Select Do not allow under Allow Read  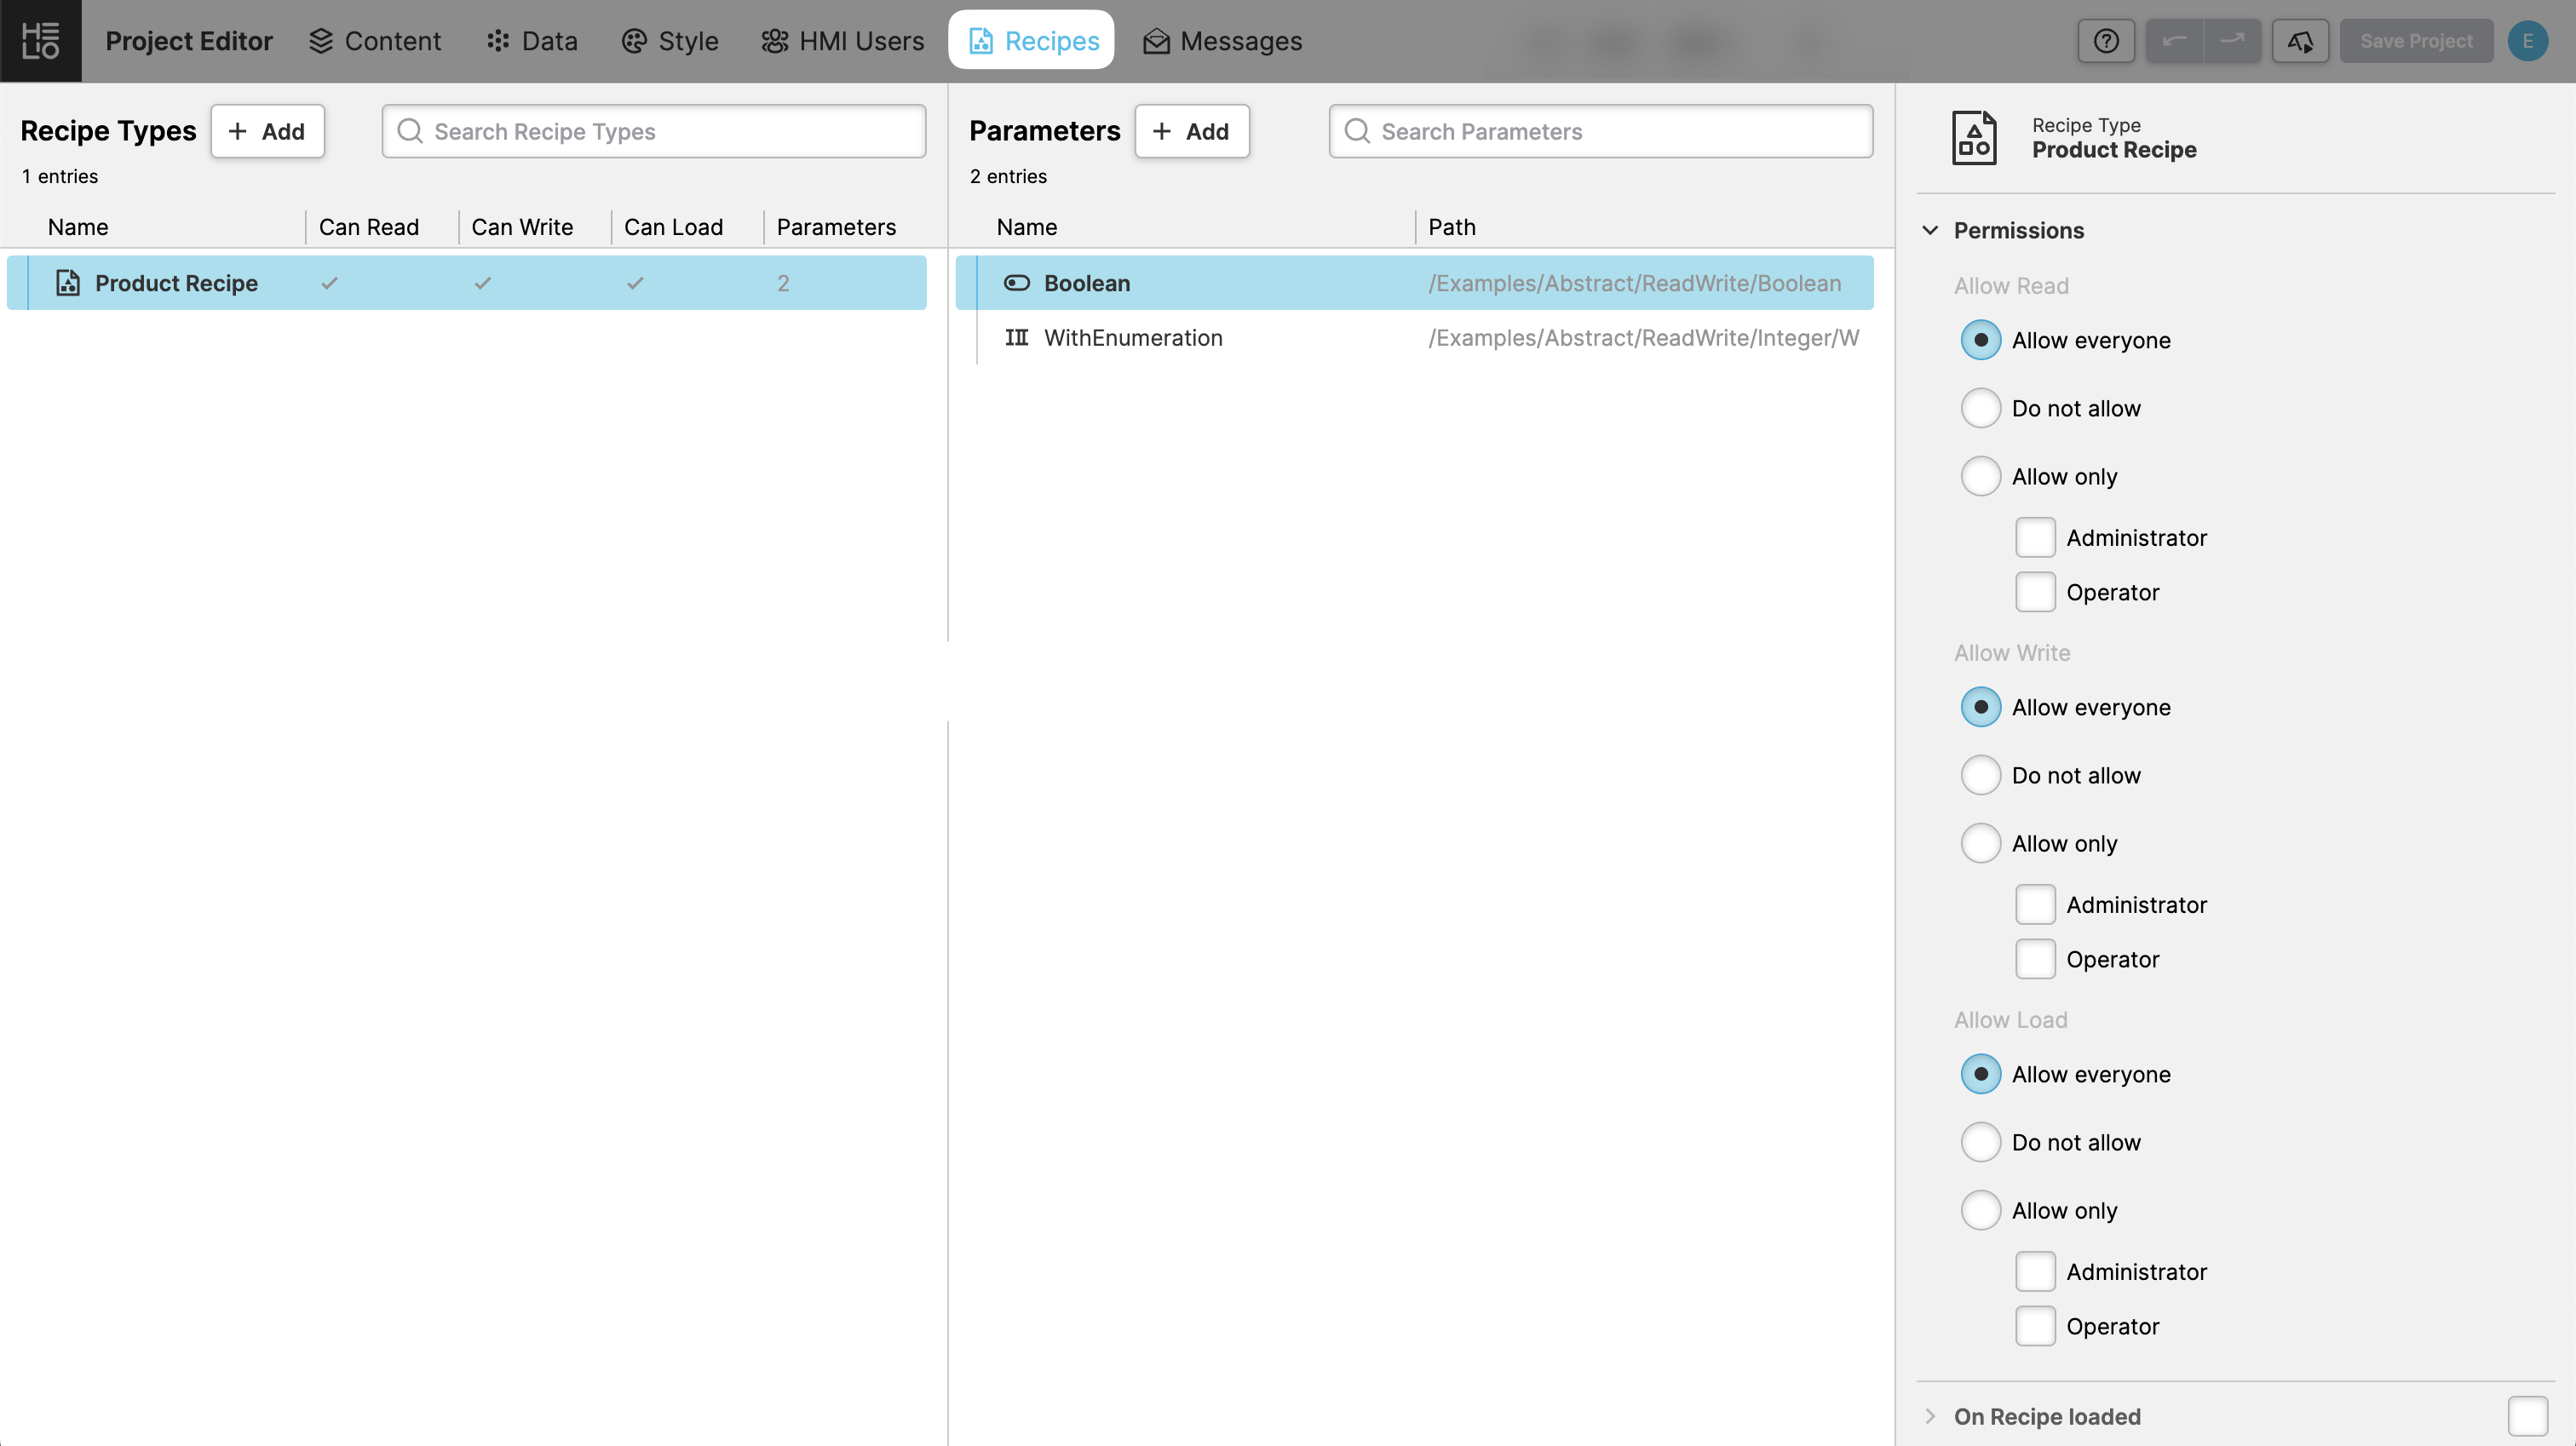pyautogui.click(x=1980, y=408)
